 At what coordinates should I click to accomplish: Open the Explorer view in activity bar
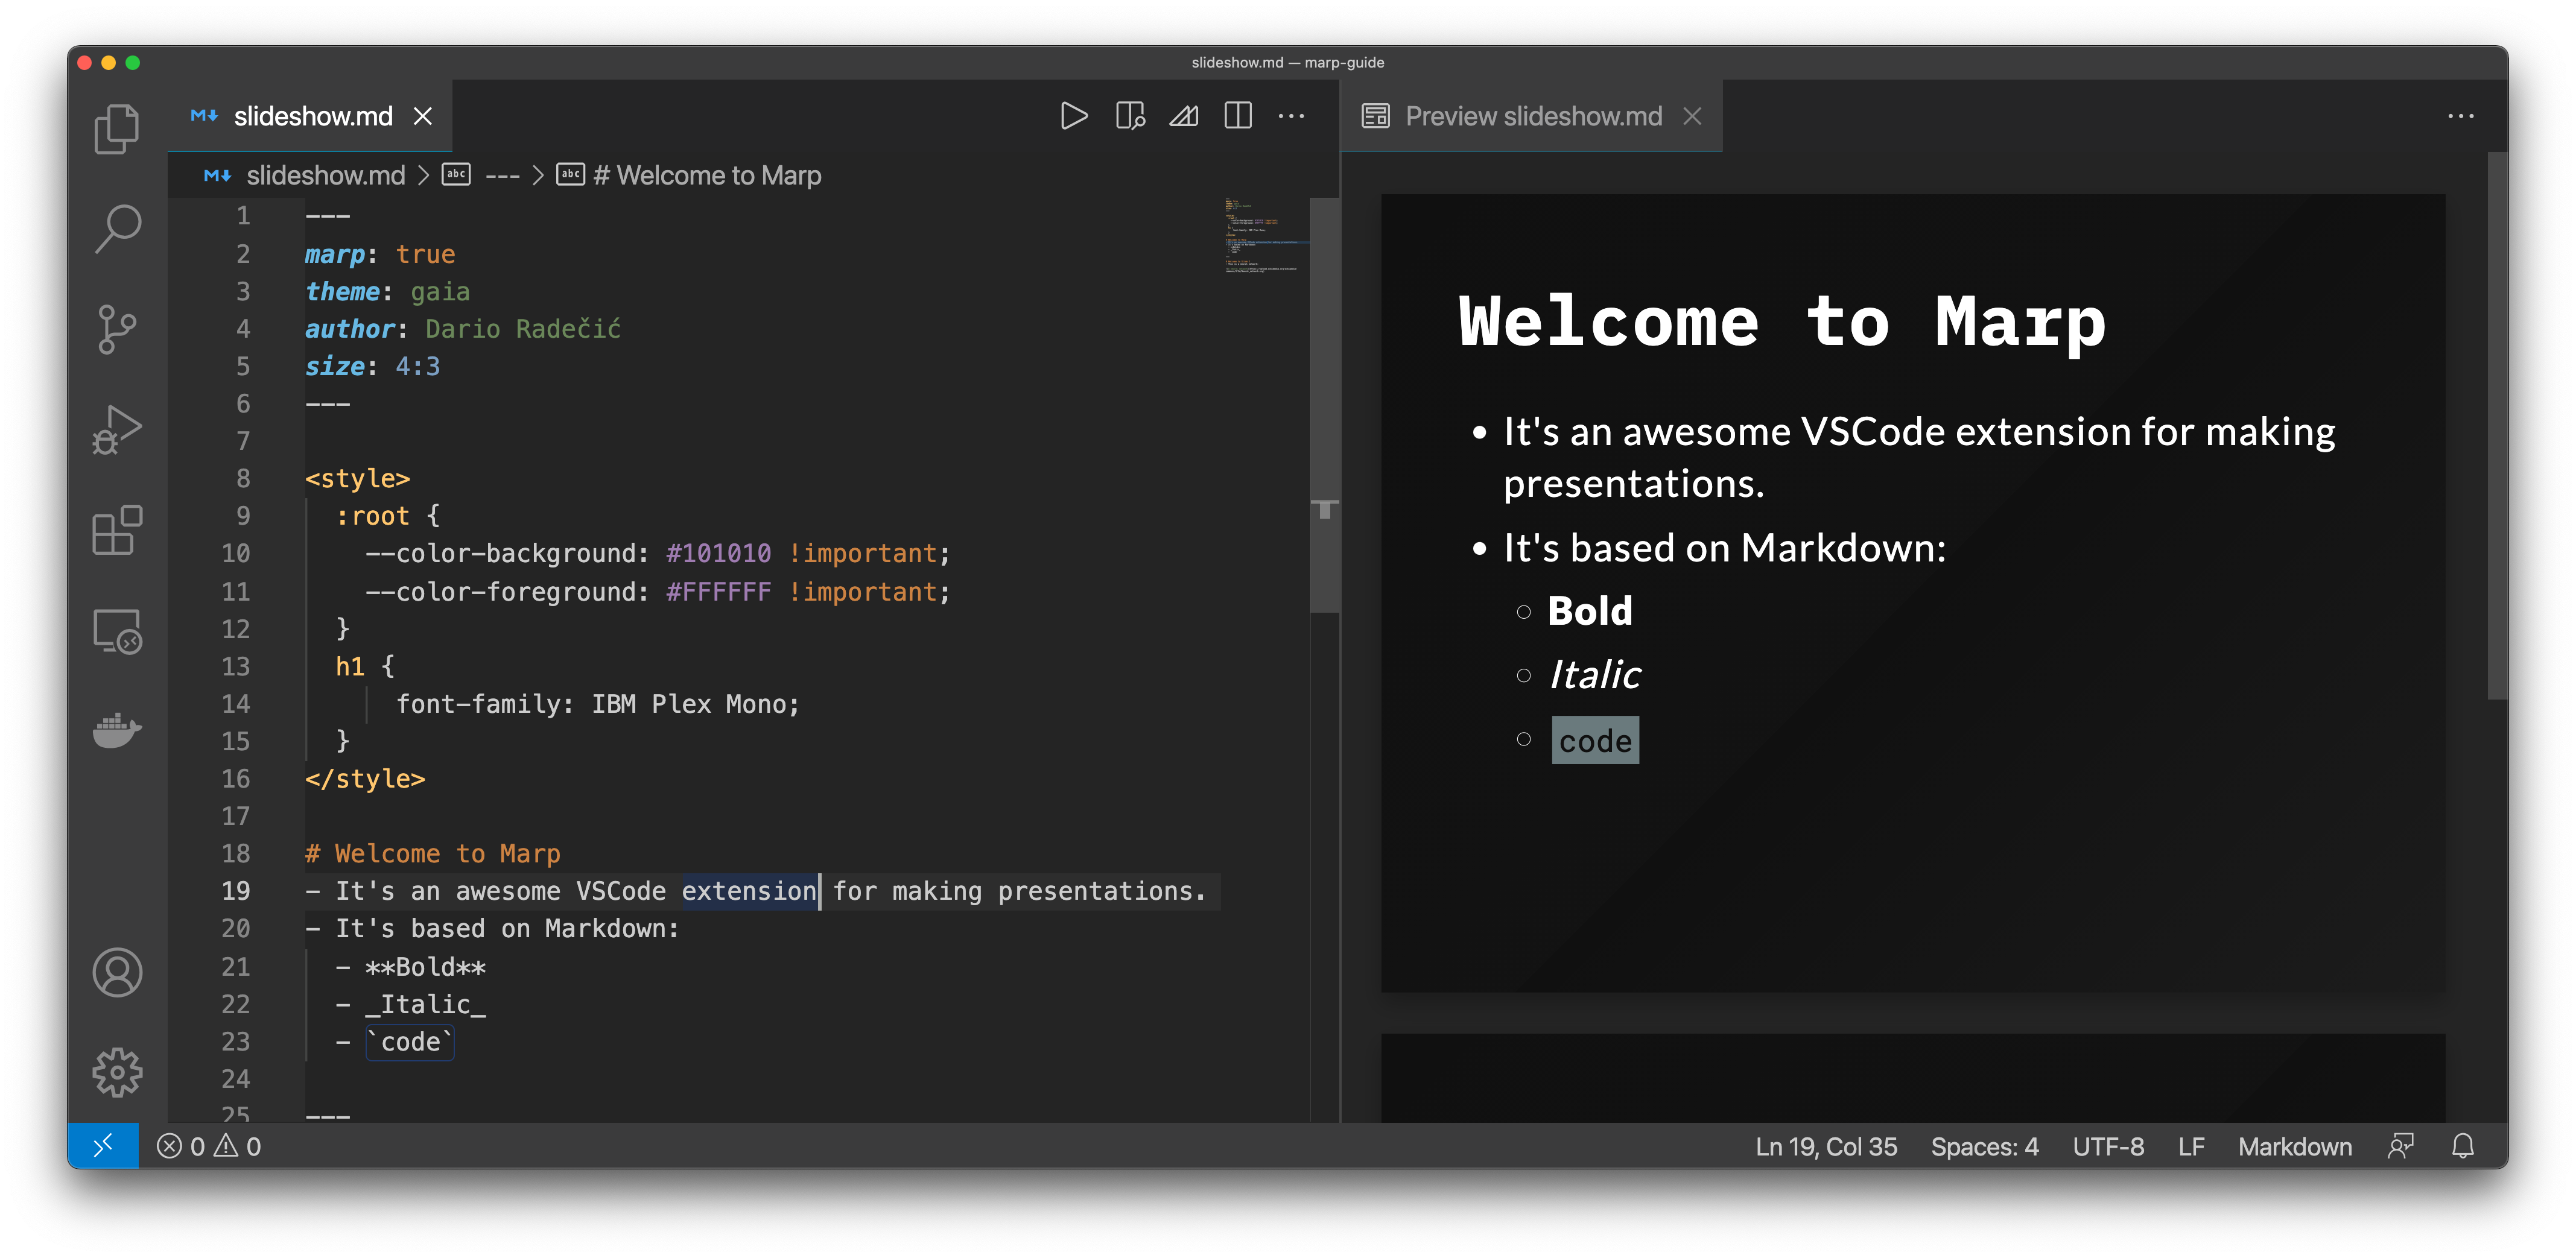pos(117,129)
